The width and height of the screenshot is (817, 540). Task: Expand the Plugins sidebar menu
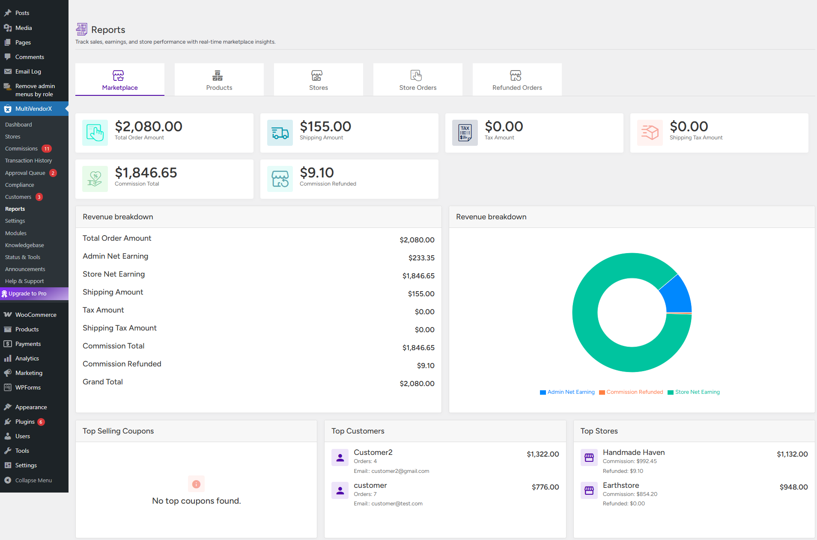[25, 422]
